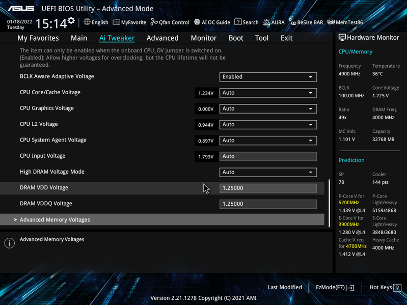The height and width of the screenshot is (305, 407).
Task: Click DRAM VDD Voltage value field
Action: tap(268, 188)
